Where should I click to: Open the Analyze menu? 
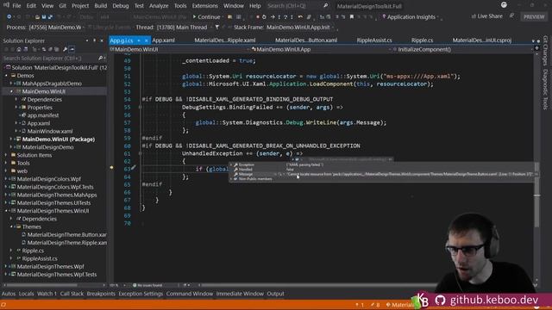[x=159, y=6]
